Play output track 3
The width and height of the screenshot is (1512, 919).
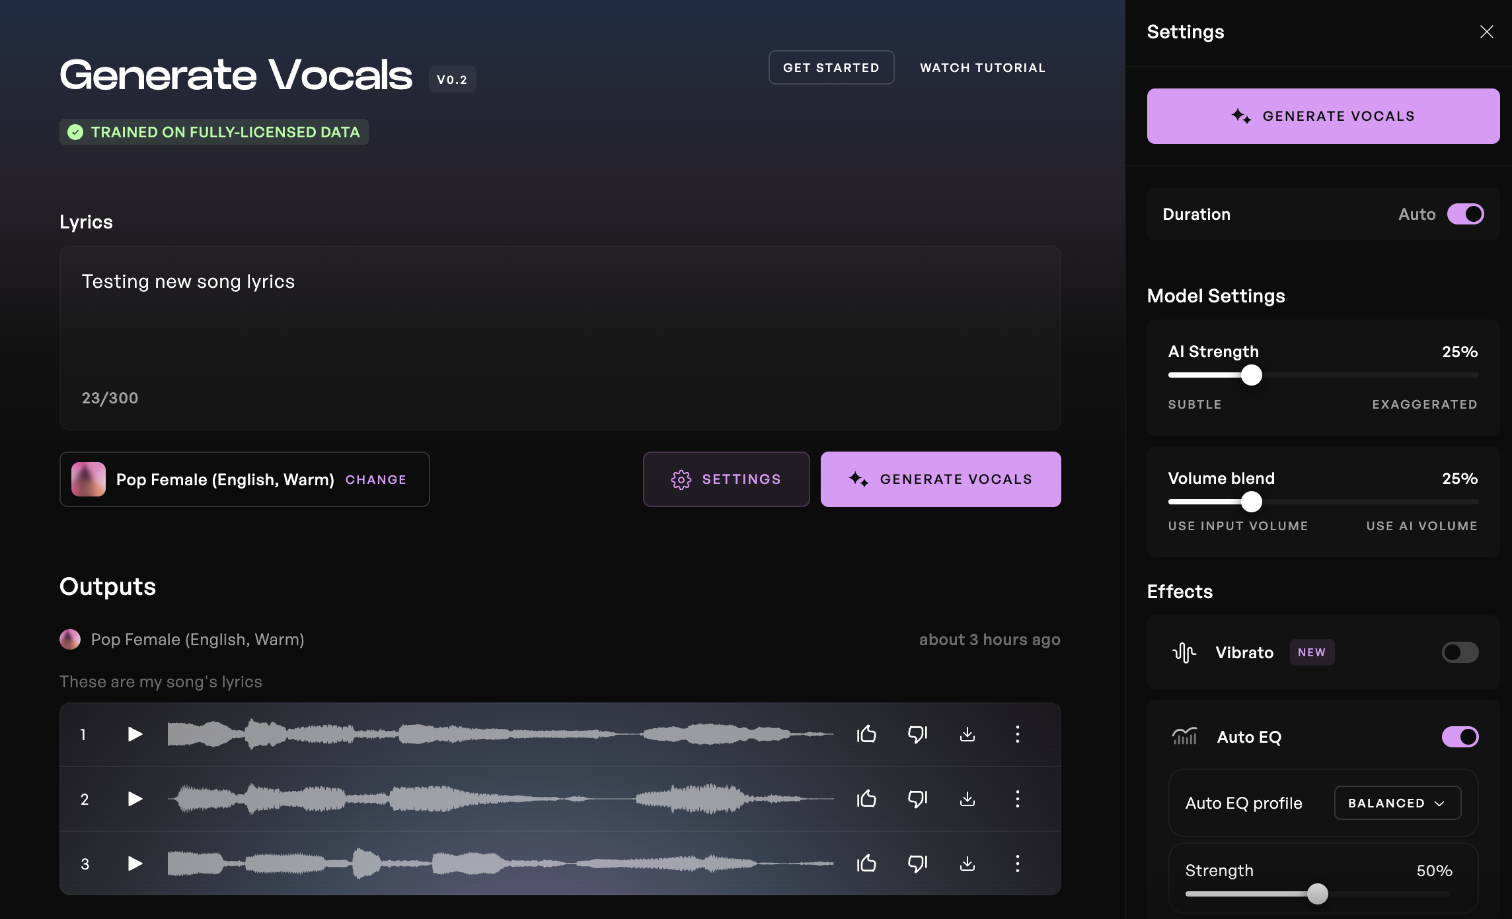coord(135,864)
